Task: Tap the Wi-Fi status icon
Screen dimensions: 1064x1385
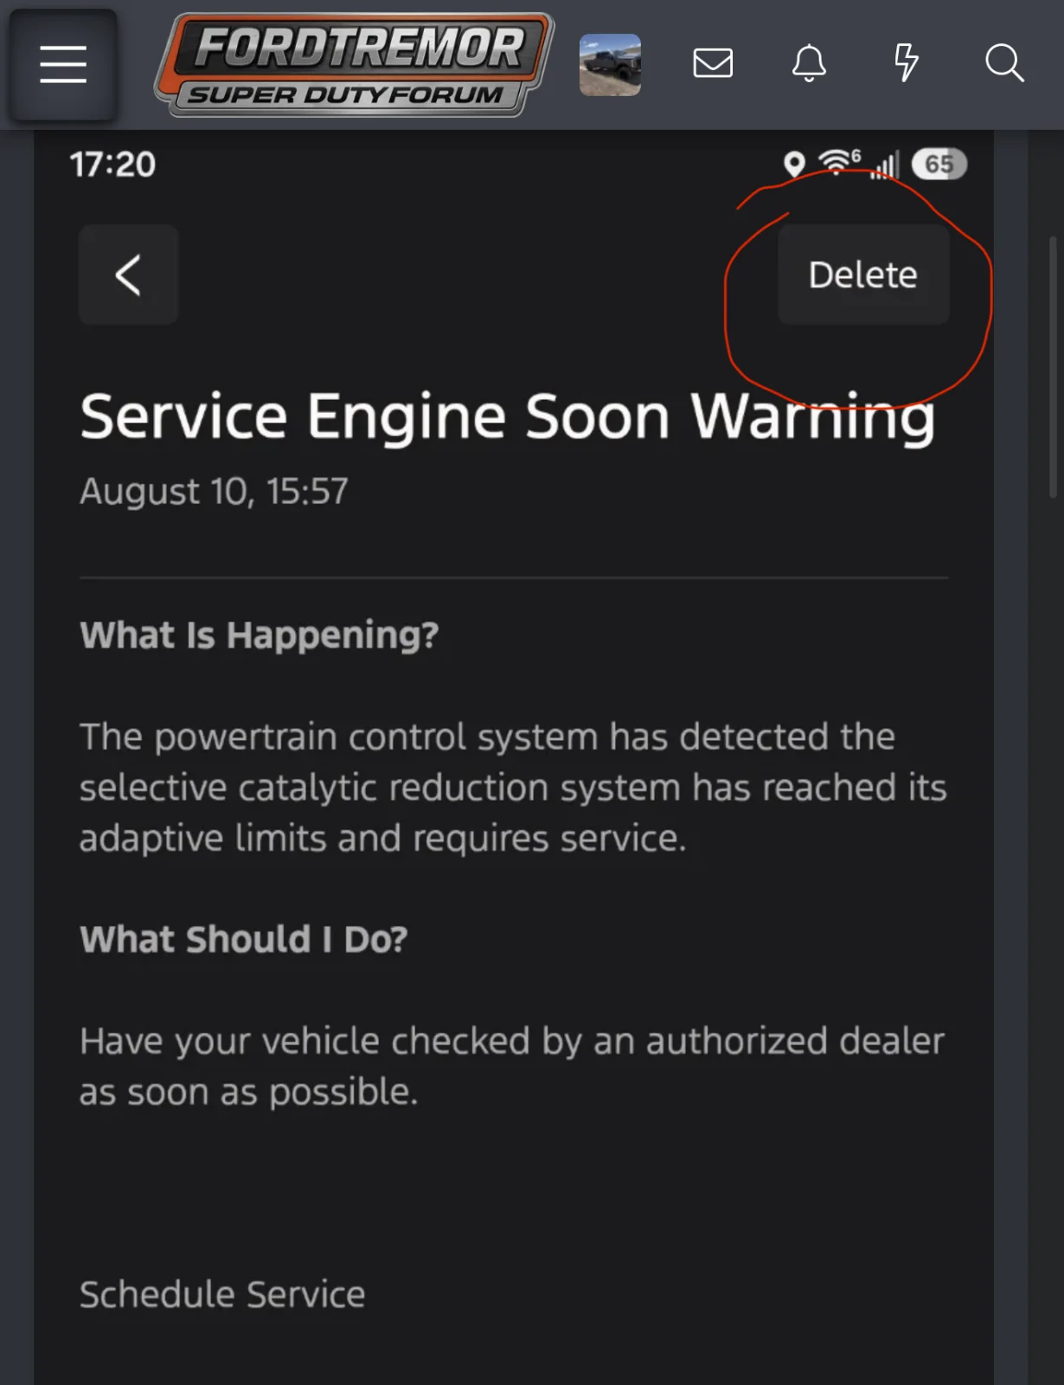Action: coord(838,162)
